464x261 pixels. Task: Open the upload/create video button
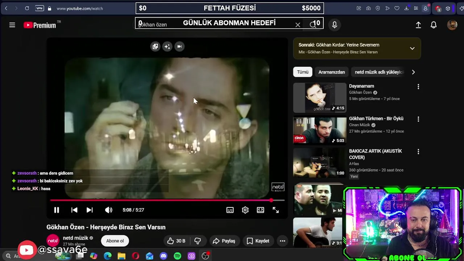[418, 25]
